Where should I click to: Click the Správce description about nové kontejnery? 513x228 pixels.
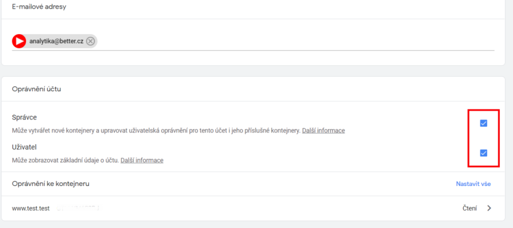point(156,130)
